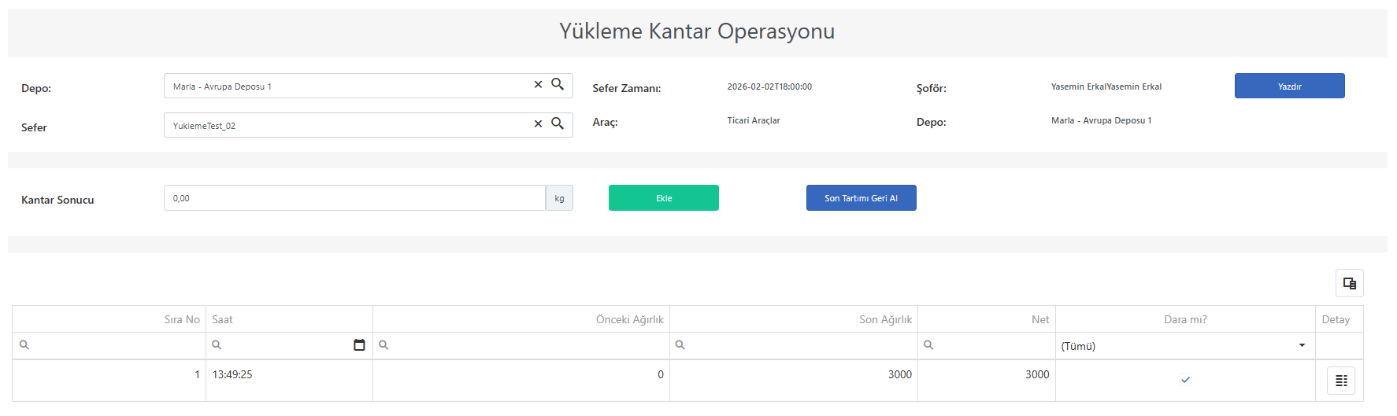Image resolution: width=1397 pixels, height=416 pixels.
Task: Click the search icon in the Son Ağırlık filter
Action: [x=680, y=345]
